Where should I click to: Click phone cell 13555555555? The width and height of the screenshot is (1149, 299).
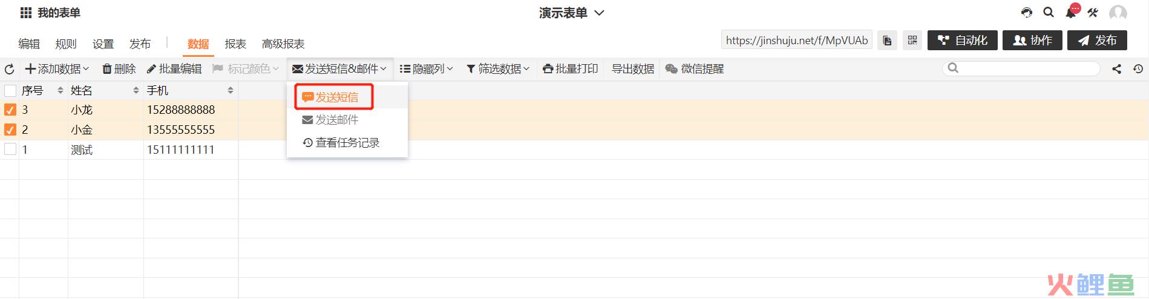coord(191,130)
